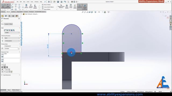This screenshot has width=172, height=96.
Task: Click the Undo icon in title bar
Action: tap(65, 2)
